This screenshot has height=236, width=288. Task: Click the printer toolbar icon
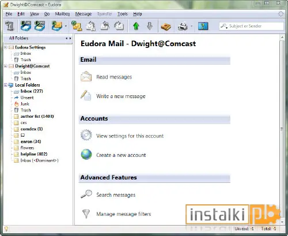(183, 26)
